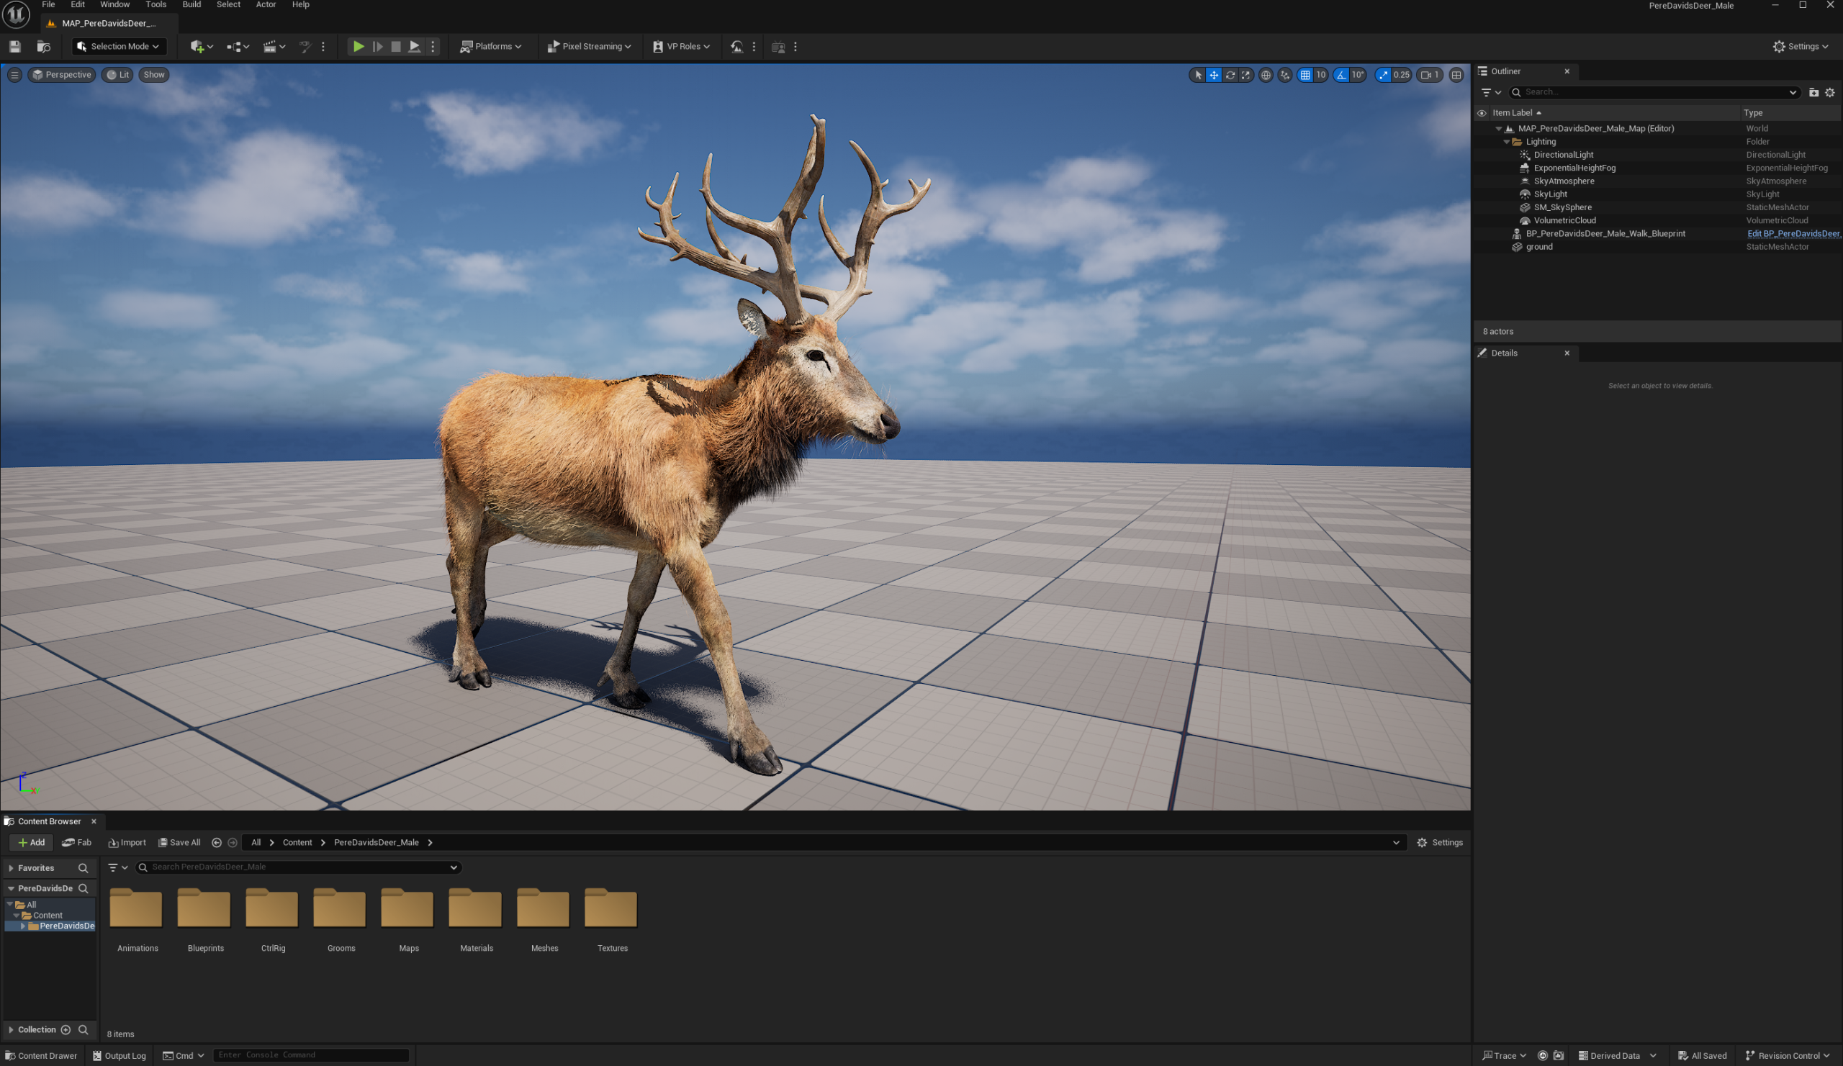Open the Blueprints folder thumbnail
Viewport: 1843px width, 1066px height.
click(204, 908)
